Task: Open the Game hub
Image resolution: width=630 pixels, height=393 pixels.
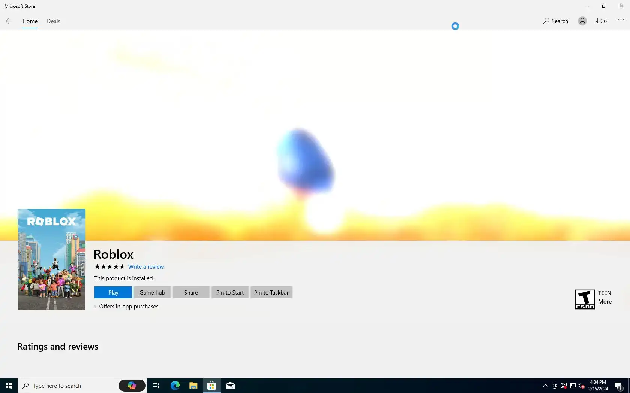Action: [x=152, y=292]
